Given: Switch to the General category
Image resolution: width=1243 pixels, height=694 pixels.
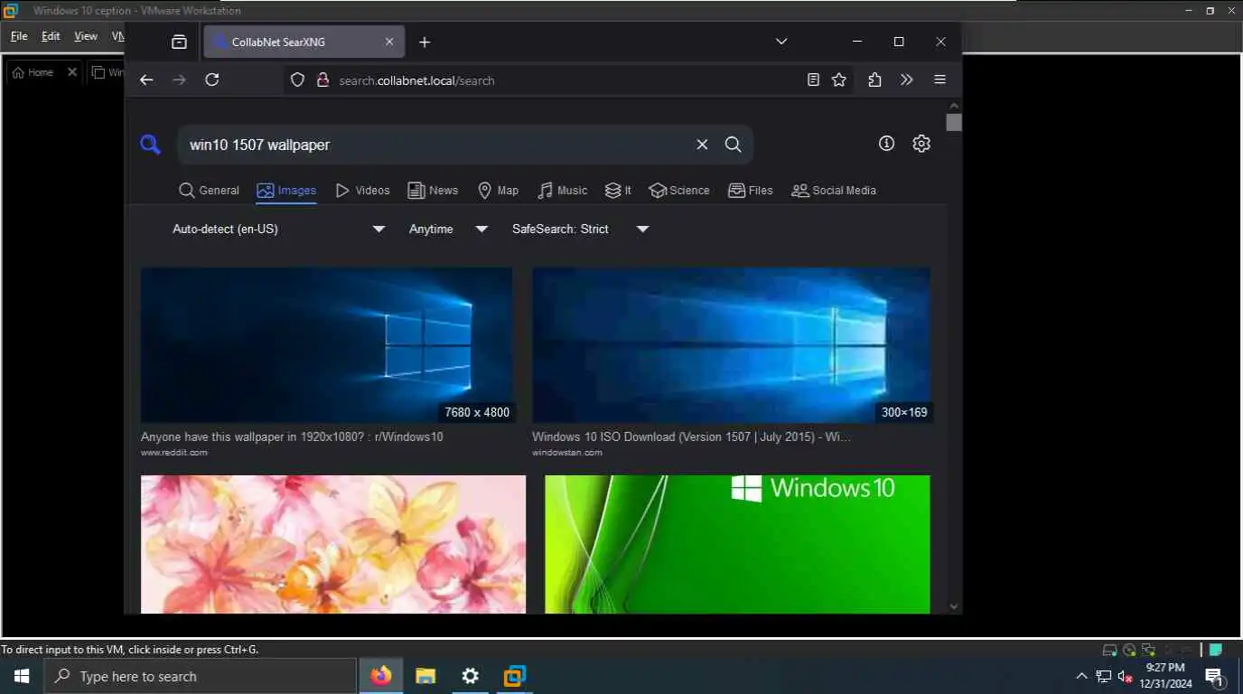Looking at the screenshot, I should pos(209,190).
